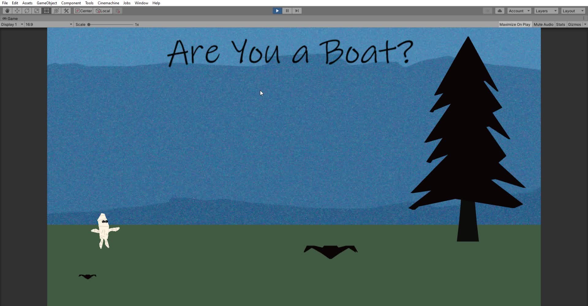588x306 pixels.
Task: Expand the Layers dropdown
Action: pyautogui.click(x=546, y=11)
